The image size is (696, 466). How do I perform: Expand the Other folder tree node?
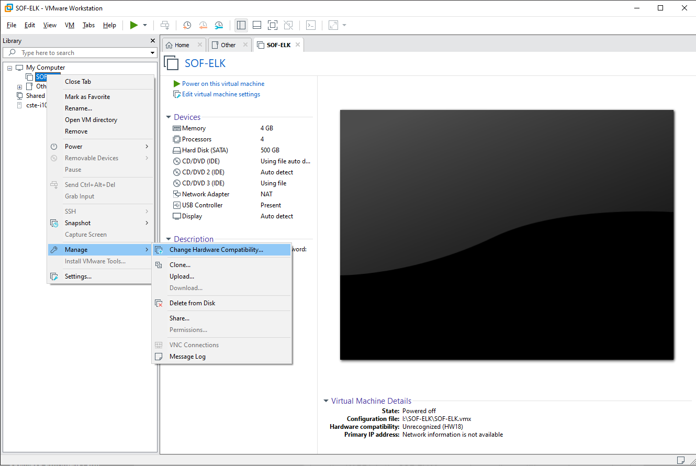coord(19,87)
